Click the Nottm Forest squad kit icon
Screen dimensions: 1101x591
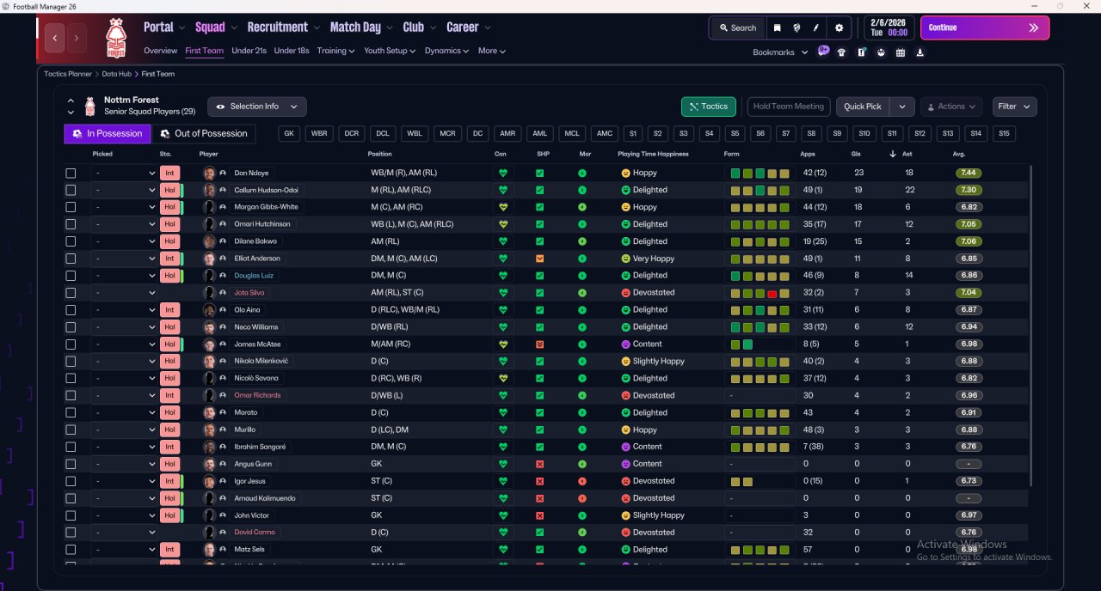coord(89,107)
